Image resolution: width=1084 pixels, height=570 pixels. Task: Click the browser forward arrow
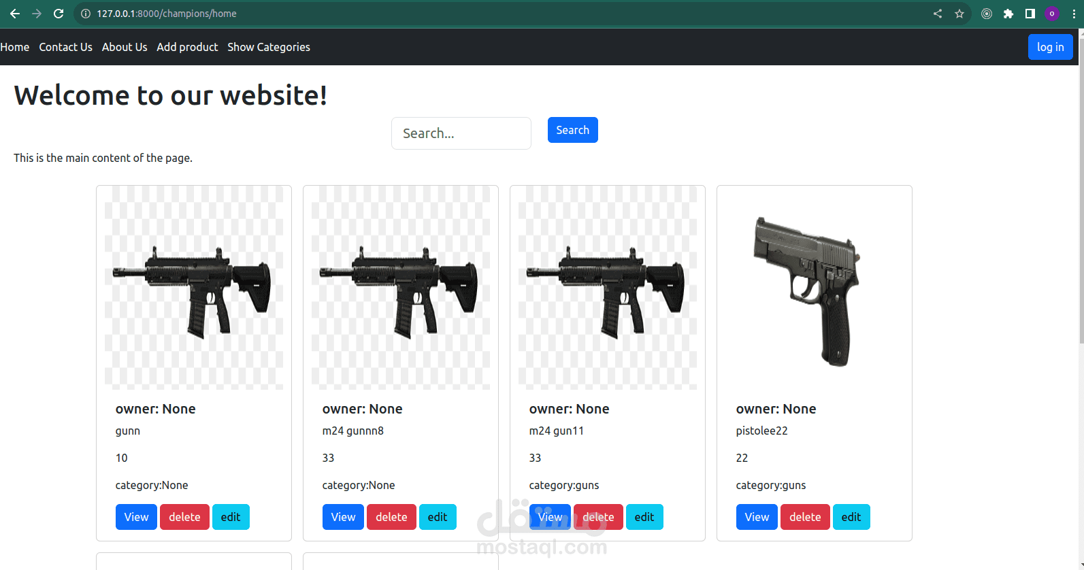37,14
